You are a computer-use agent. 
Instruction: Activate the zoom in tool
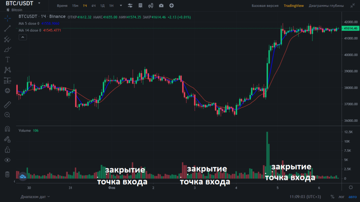click(7, 115)
